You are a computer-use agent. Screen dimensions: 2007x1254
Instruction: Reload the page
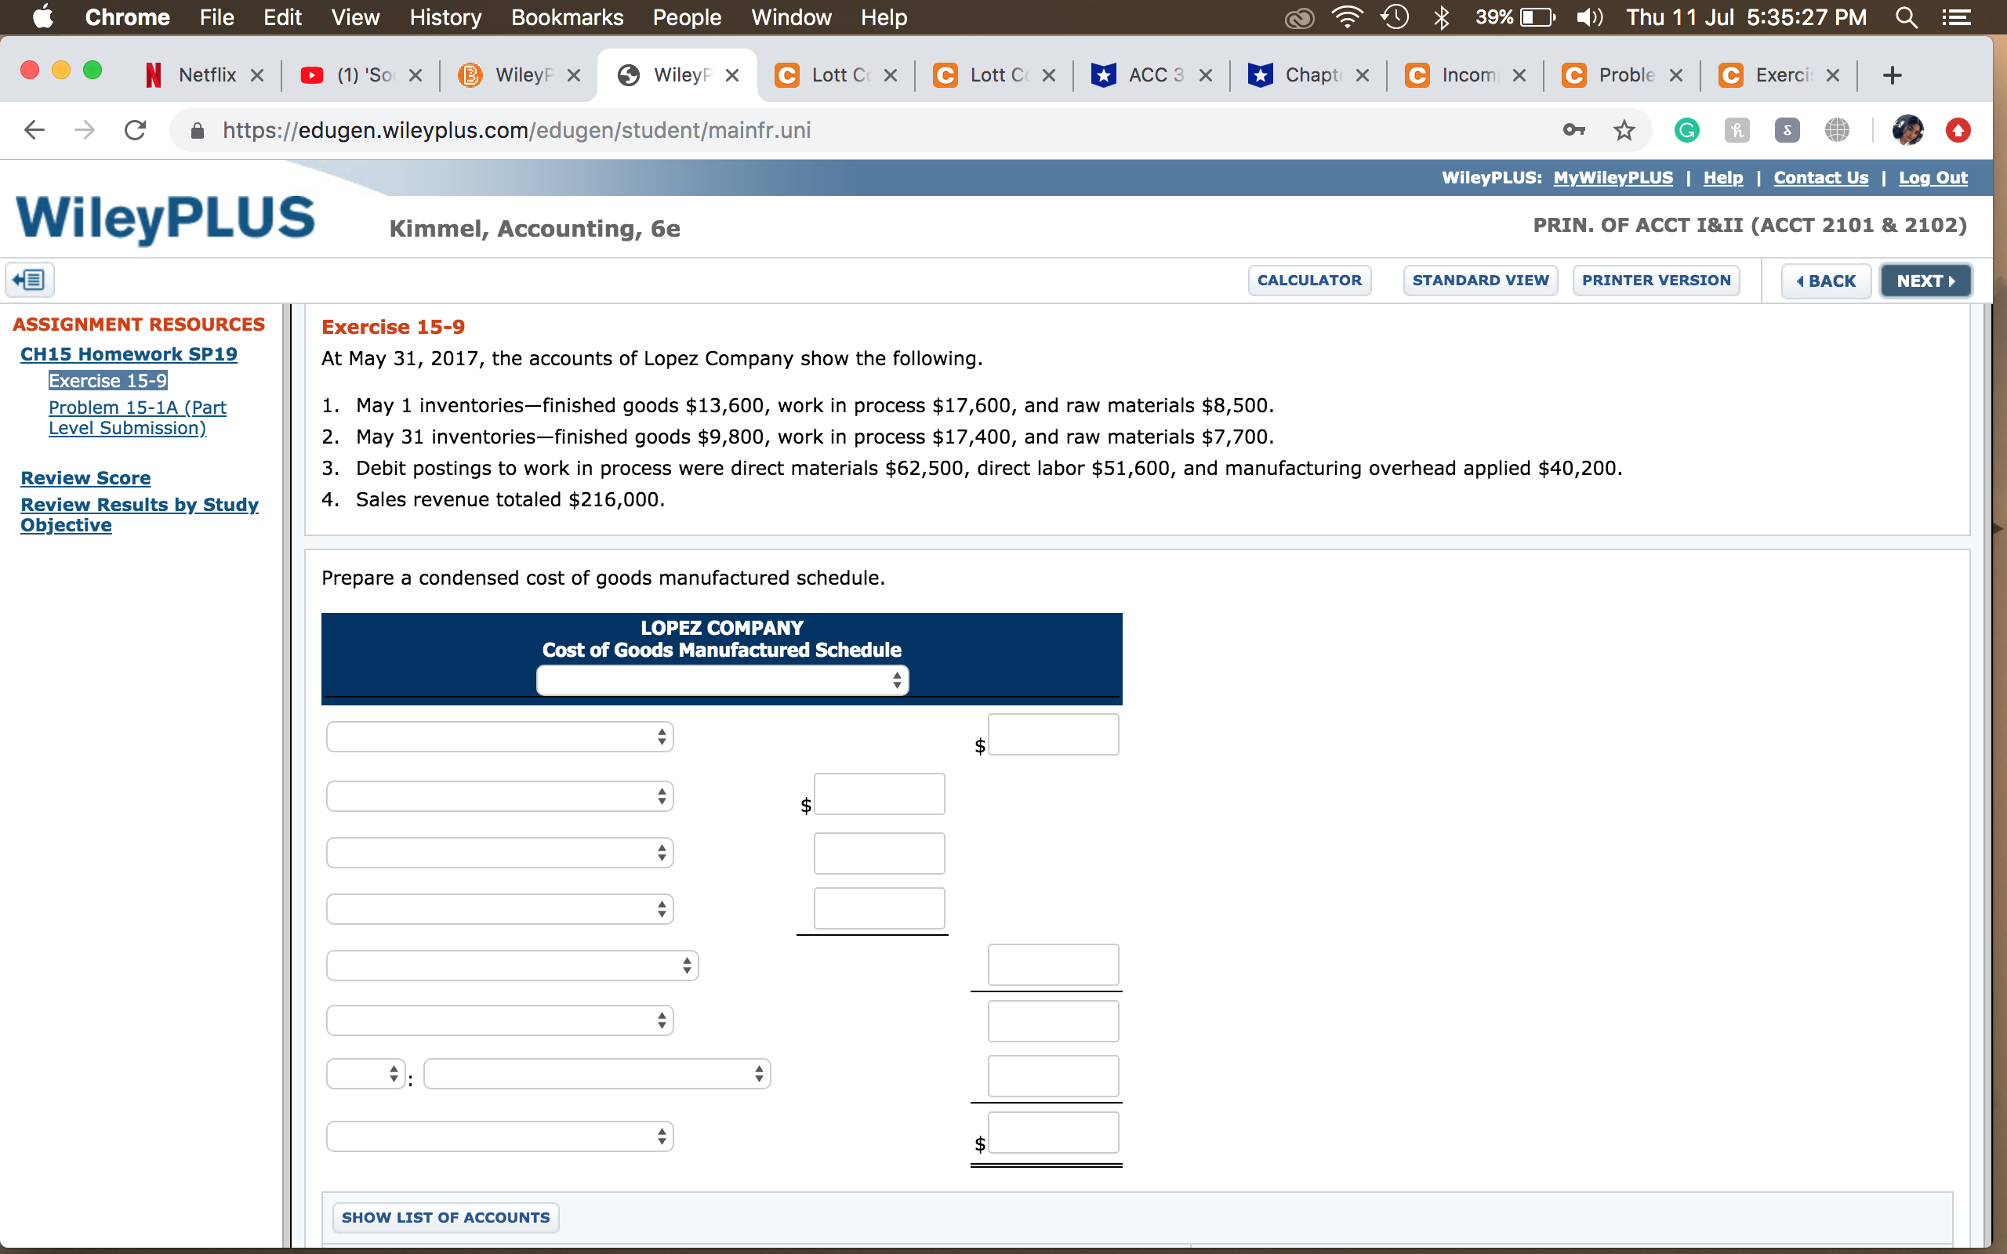coord(135,129)
